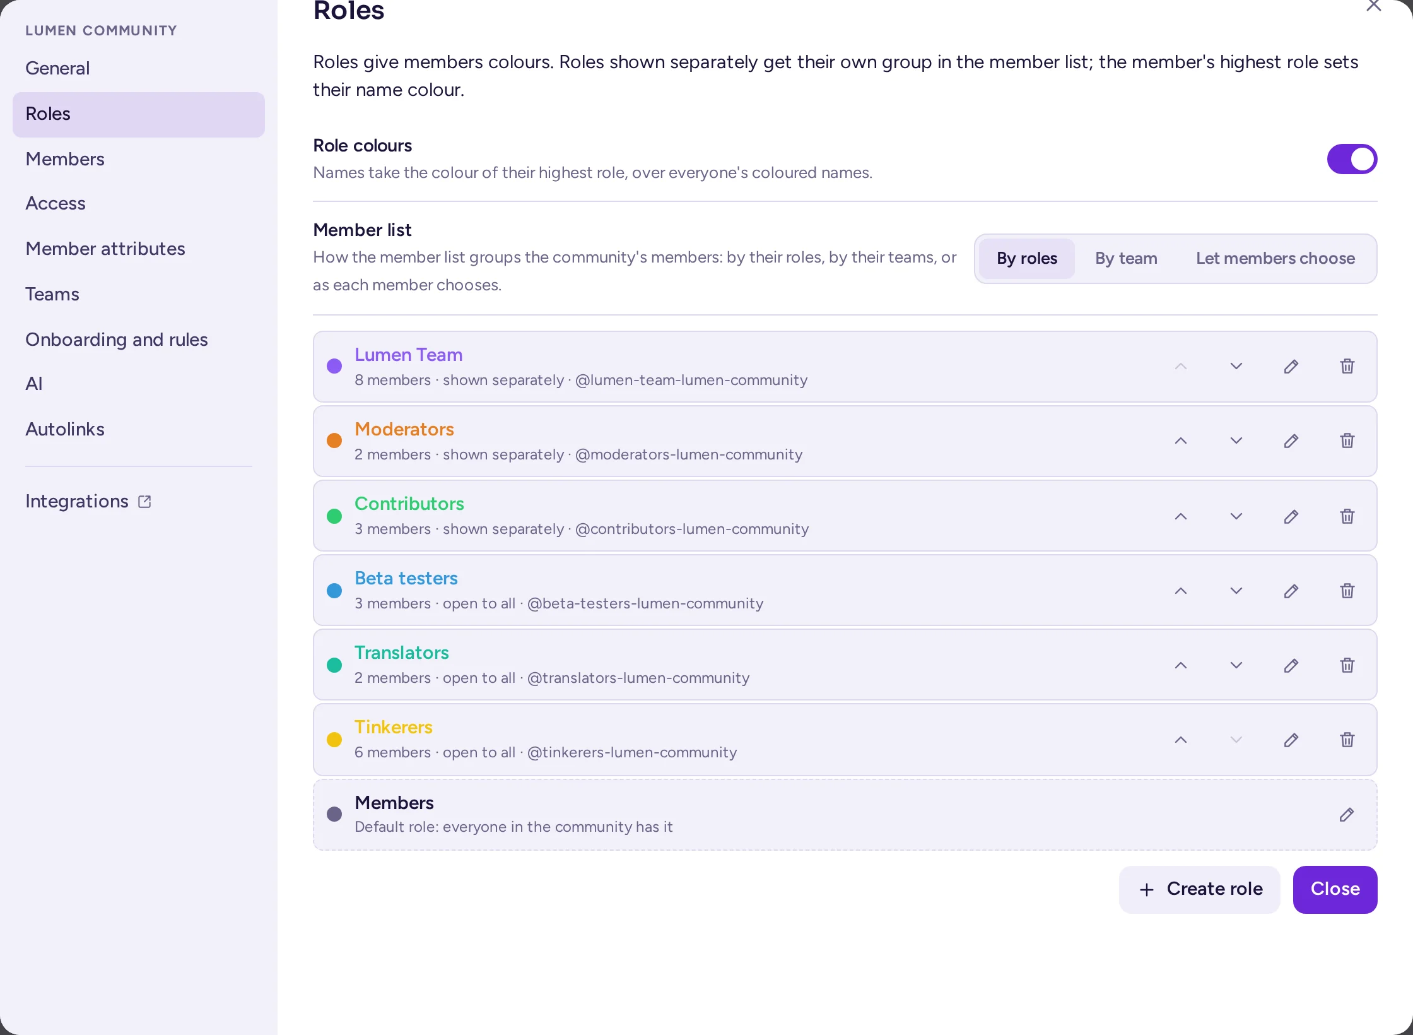Group member list By roles
Image resolution: width=1413 pixels, height=1035 pixels.
[1027, 259]
